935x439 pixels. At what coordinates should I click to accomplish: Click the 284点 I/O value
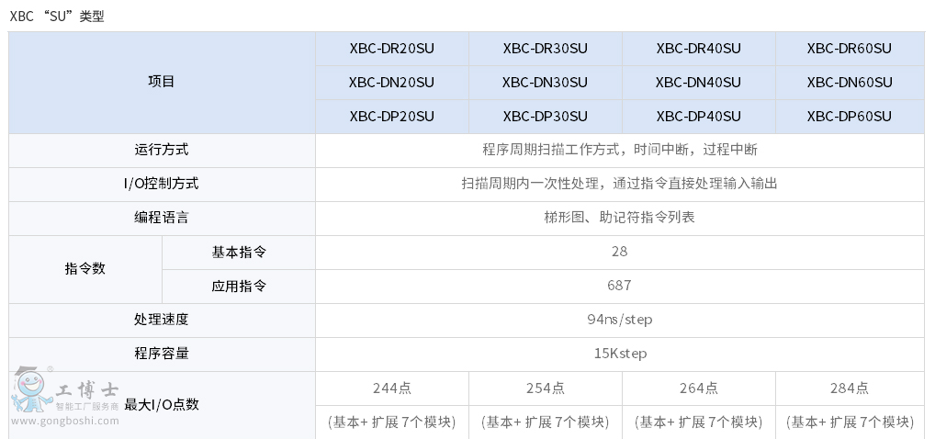(850, 388)
